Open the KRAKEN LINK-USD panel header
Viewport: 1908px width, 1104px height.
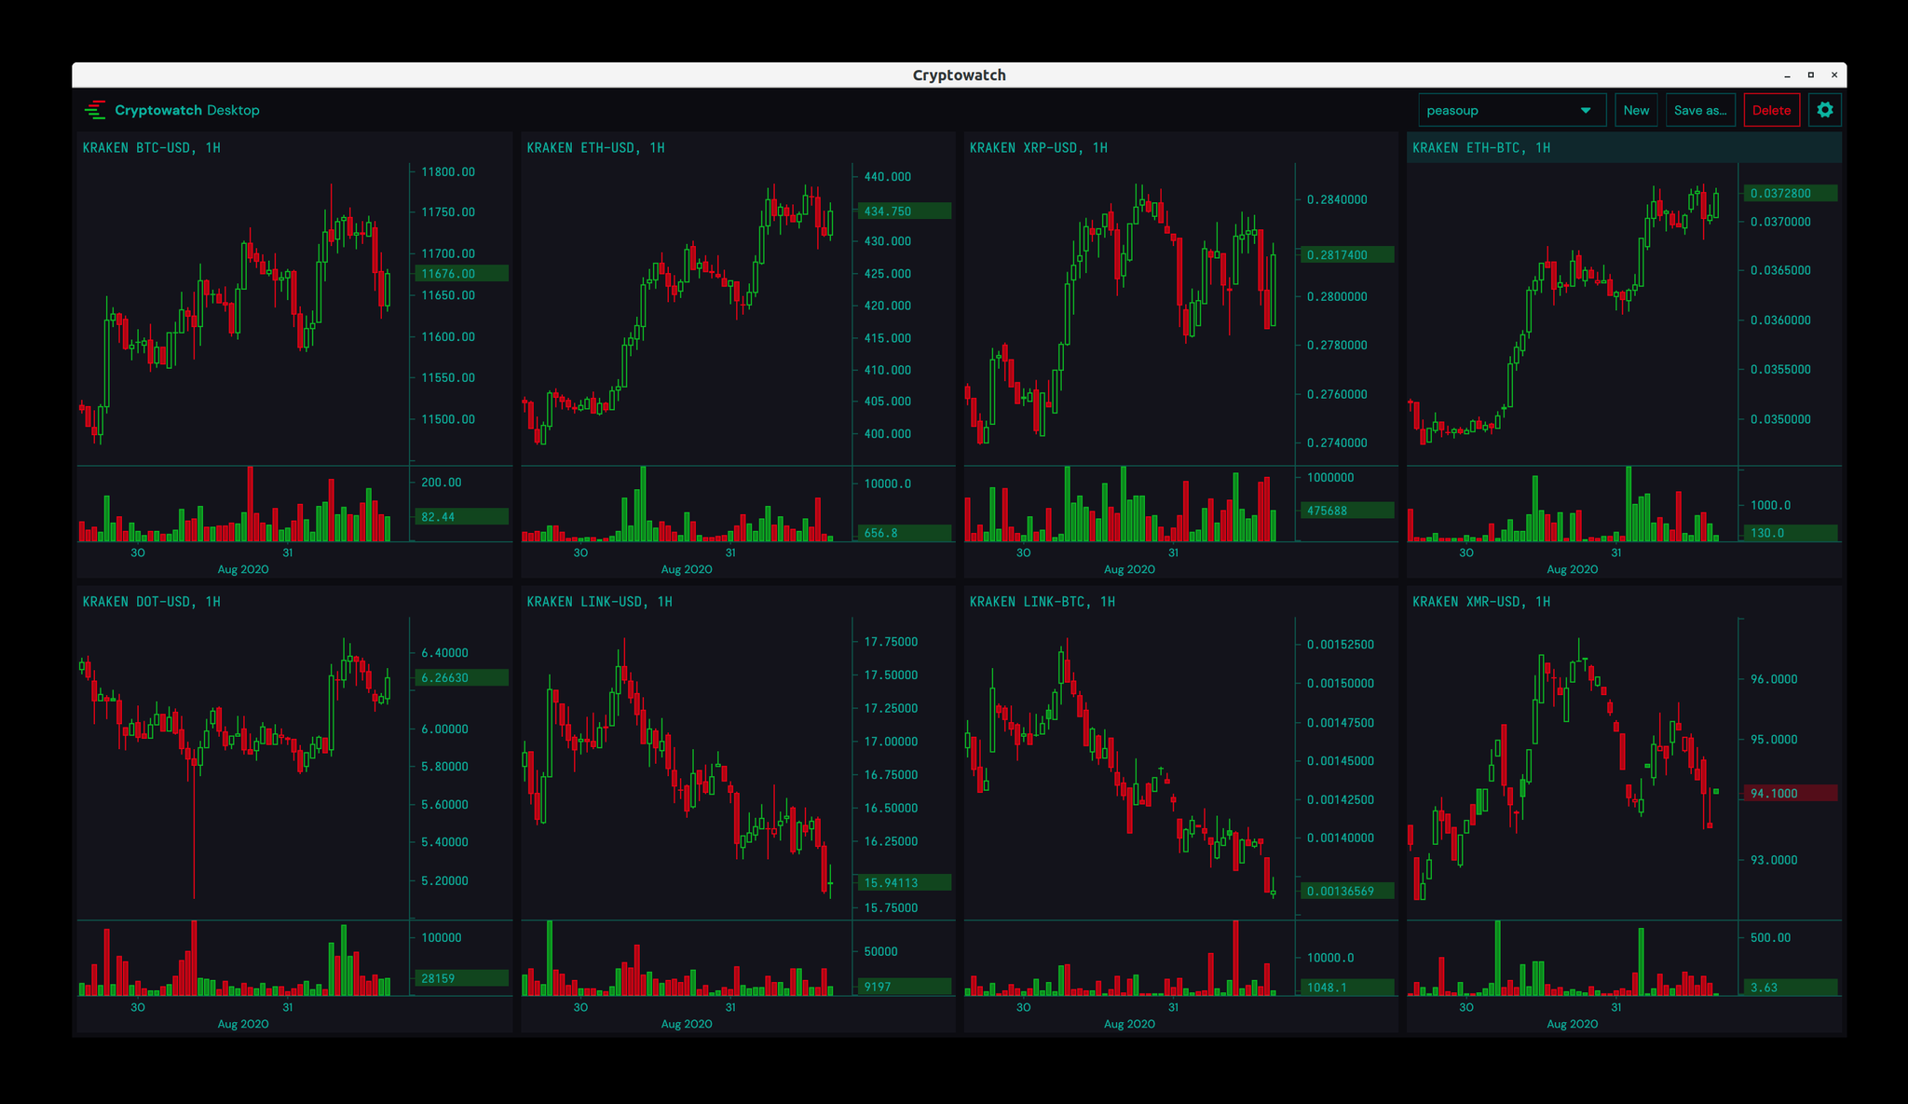599,602
